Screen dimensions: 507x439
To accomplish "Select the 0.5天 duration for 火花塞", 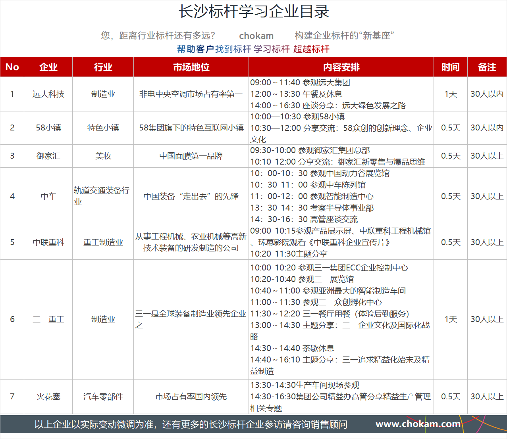I will click(451, 397).
